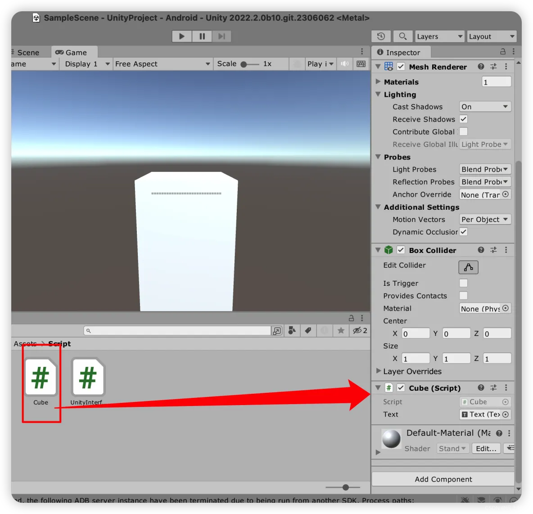Lock the Inspector with the padlock icon
The height and width of the screenshot is (514, 533).
click(503, 52)
